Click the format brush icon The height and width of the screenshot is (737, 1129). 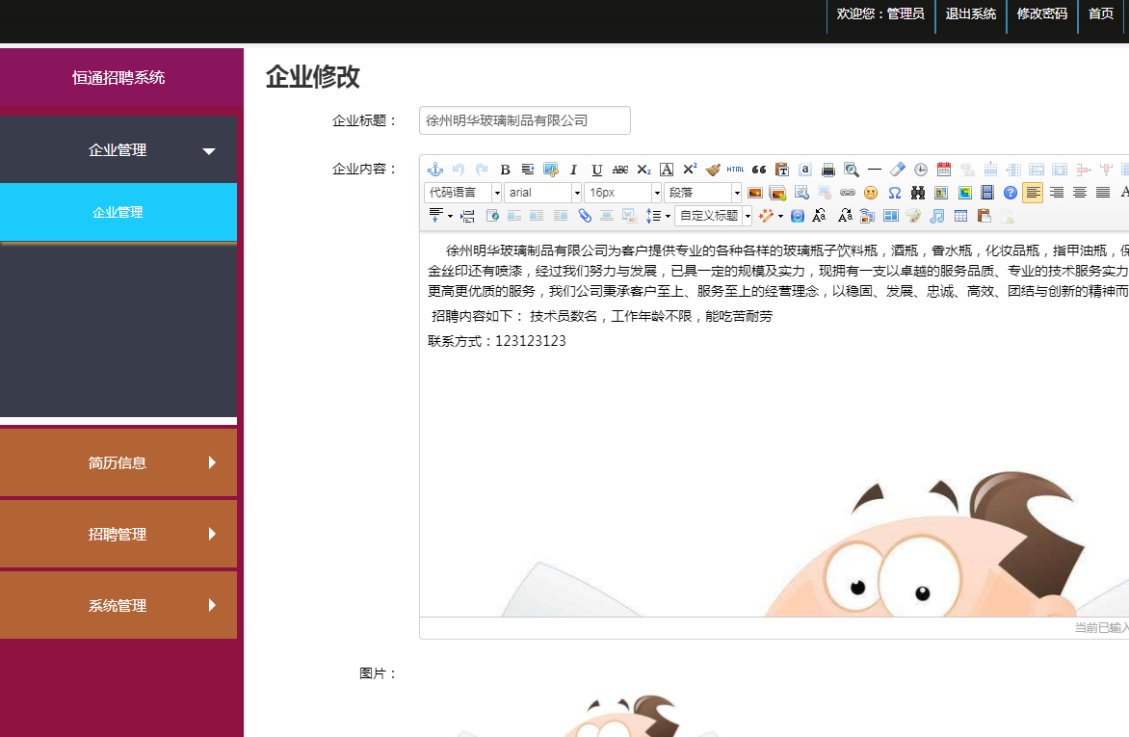point(713,170)
